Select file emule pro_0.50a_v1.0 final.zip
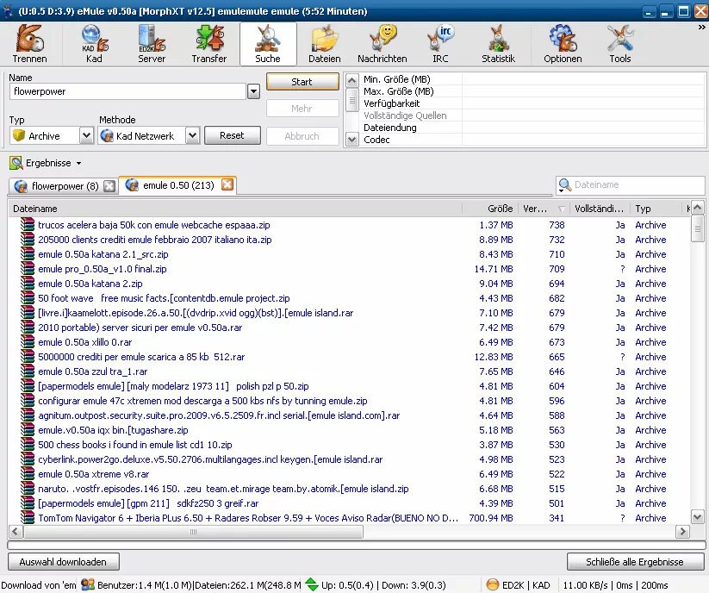 103,269
